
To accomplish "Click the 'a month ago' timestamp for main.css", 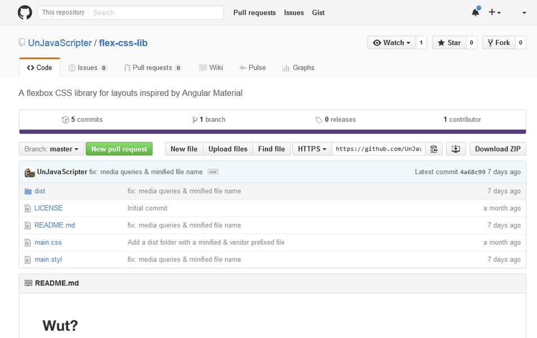I will 502,242.
